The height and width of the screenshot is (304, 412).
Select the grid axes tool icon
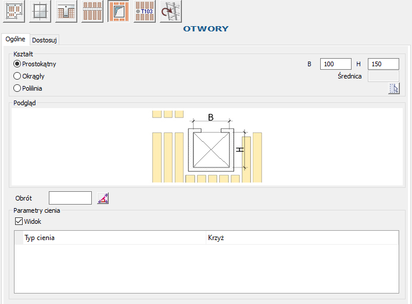click(40, 11)
